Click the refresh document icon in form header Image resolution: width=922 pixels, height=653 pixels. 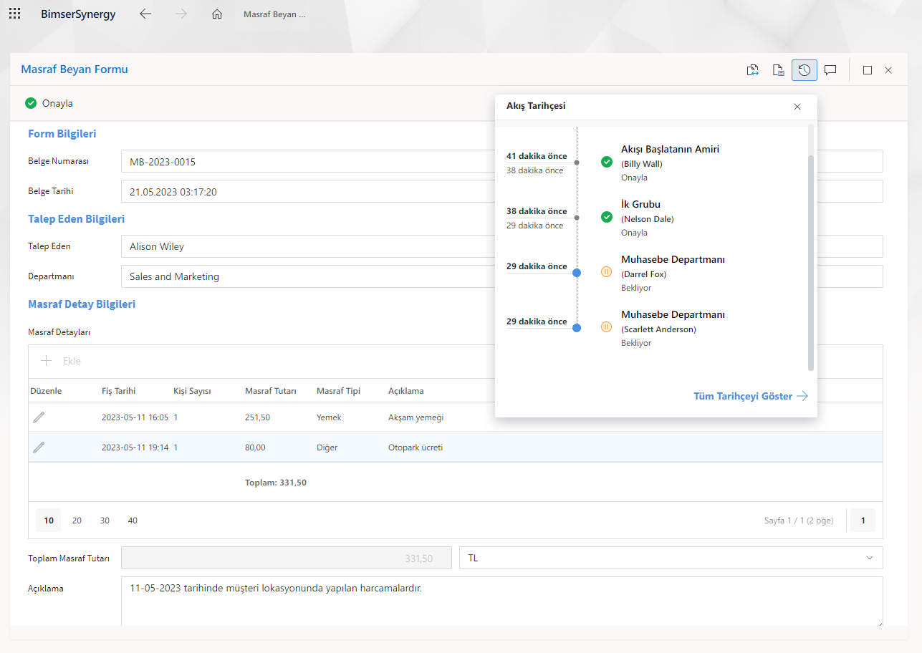tap(752, 69)
